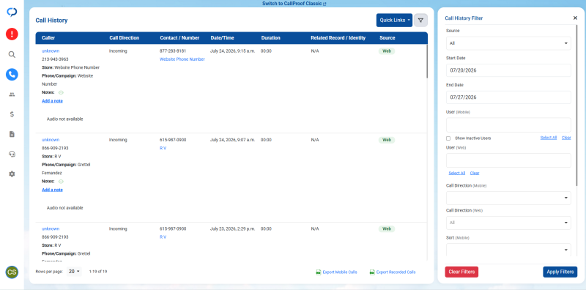Click Contact / Number column header
The width and height of the screenshot is (586, 290).
click(179, 38)
